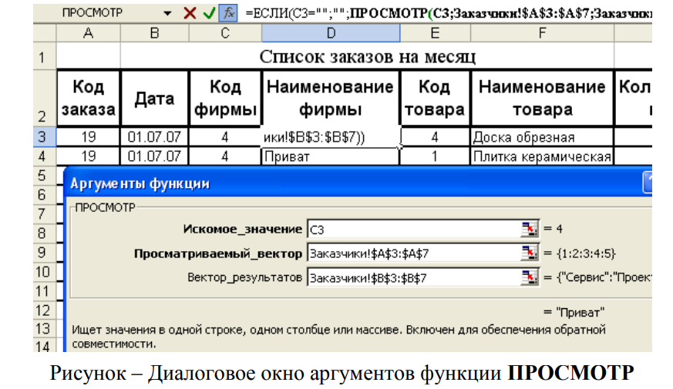The width and height of the screenshot is (673, 389).
Task: Collapse dialog button for Просматриваемый_вектор field
Action: pyautogui.click(x=529, y=253)
